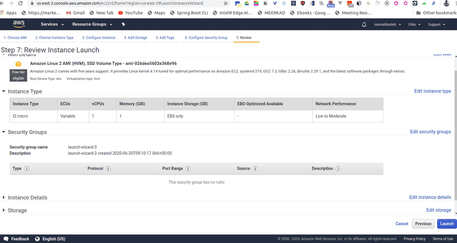The image size is (457, 243).
Task: Select the step 7 Review tab
Action: (x=243, y=37)
